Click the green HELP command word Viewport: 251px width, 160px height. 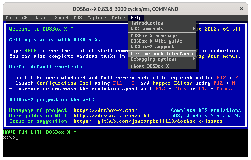31,51
